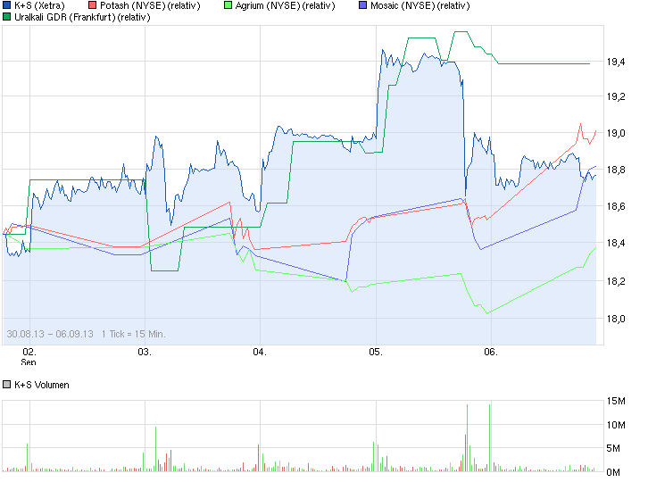The image size is (648, 482).
Task: Click the gray K+S Volumen legend swatch
Action: pos(6,385)
